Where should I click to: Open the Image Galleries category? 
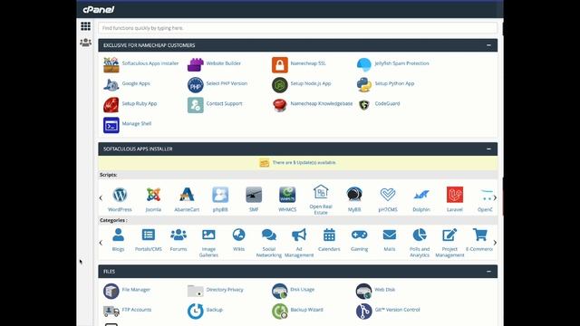coord(208,243)
